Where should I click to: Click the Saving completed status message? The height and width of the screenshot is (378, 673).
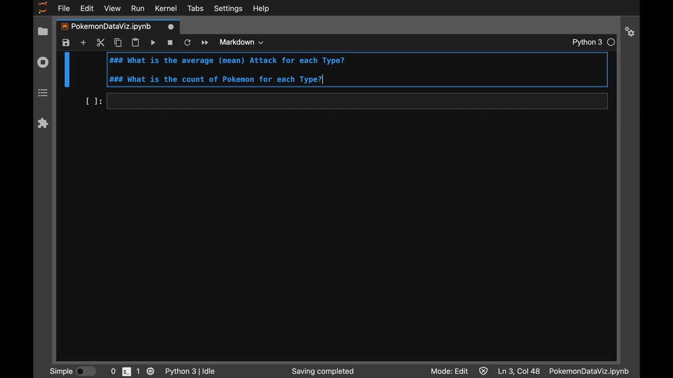tap(323, 371)
